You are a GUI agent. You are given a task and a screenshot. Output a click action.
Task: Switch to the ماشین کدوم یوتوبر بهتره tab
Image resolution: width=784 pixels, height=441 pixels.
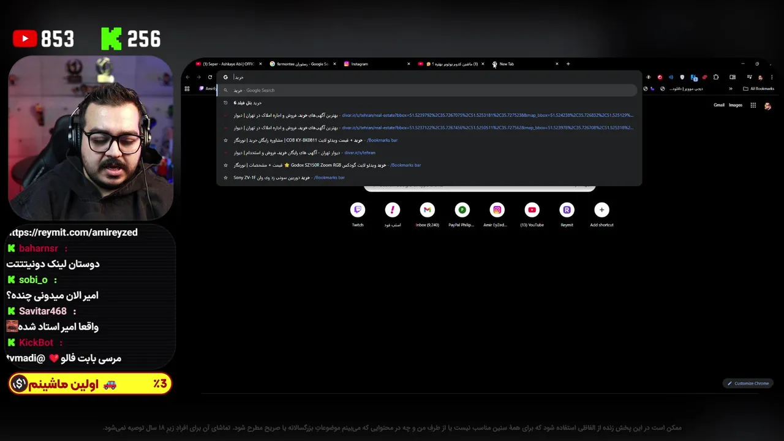(451, 64)
